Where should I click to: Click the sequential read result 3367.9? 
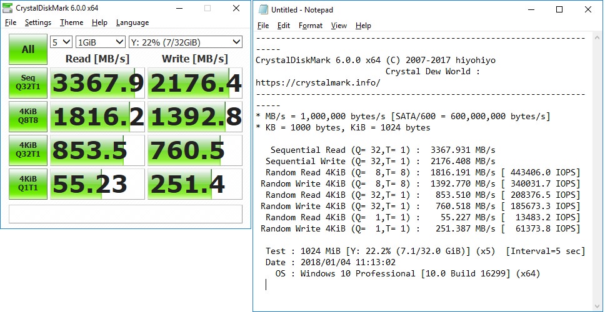click(97, 83)
